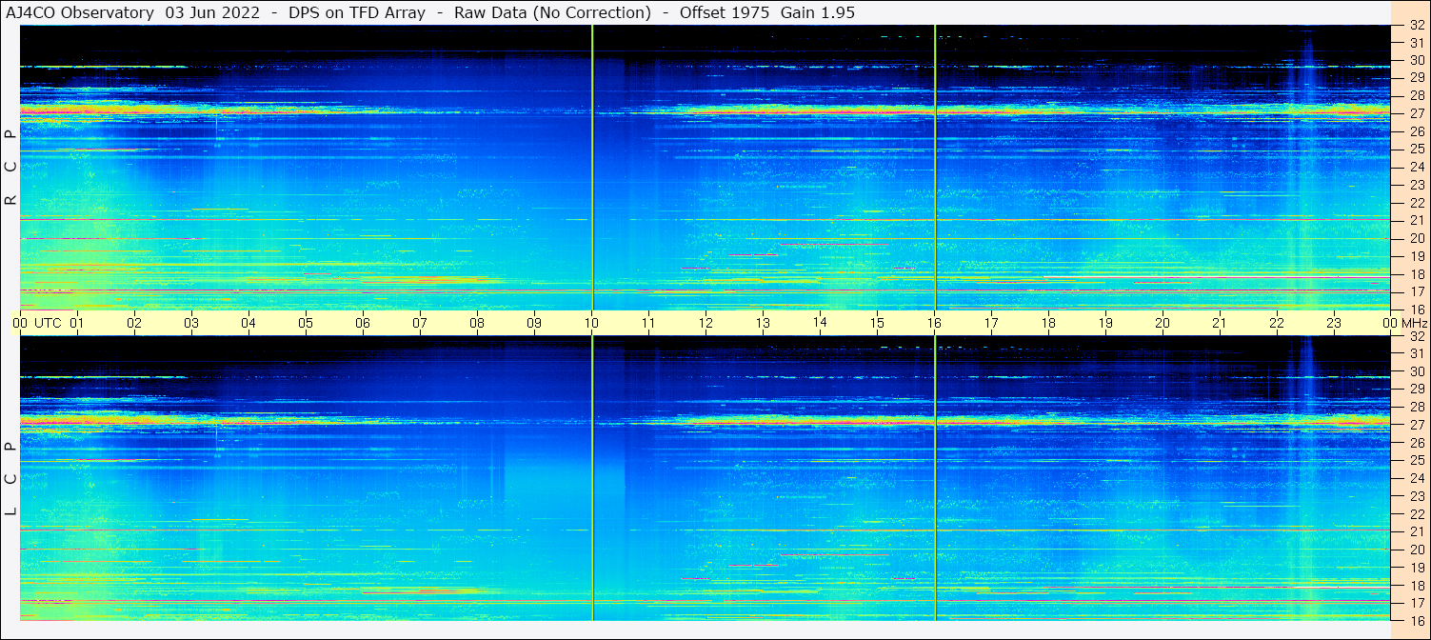1431x640 pixels.
Task: Click hour label 09 on the UTC axis
Action: coord(534,323)
